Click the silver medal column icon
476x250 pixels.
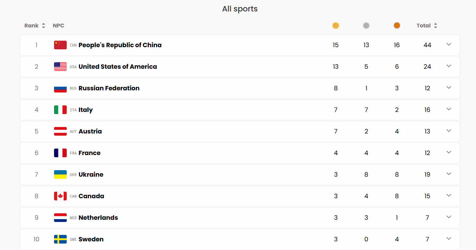point(366,26)
